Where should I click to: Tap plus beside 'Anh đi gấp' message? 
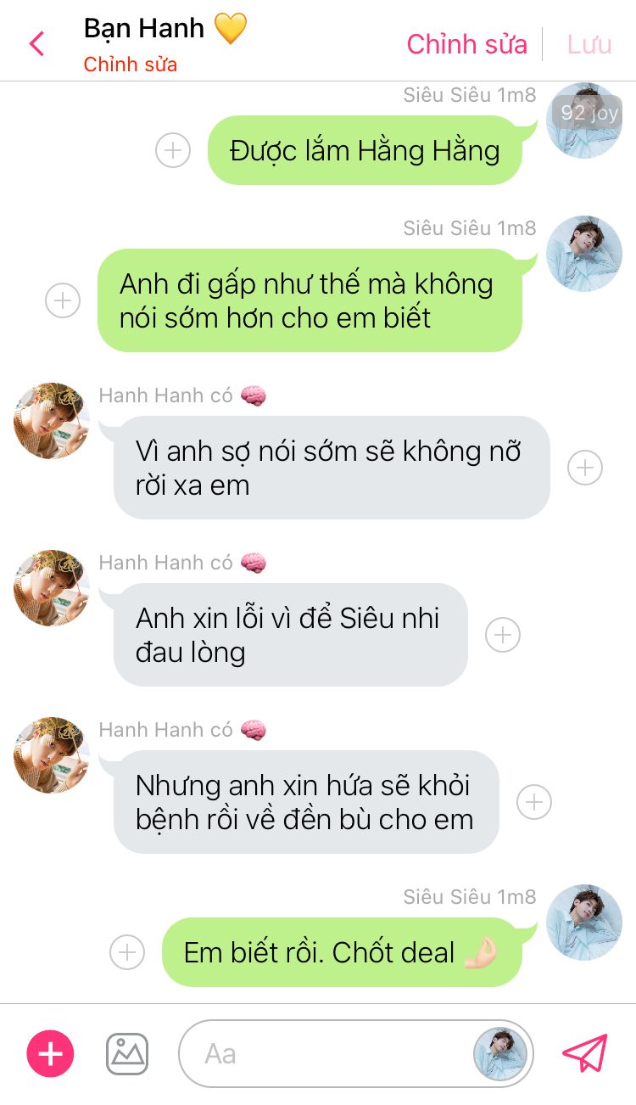point(63,300)
